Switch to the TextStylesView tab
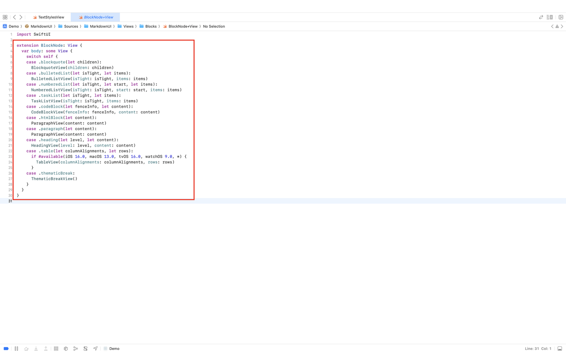This screenshot has width=566, height=353. tap(49, 17)
